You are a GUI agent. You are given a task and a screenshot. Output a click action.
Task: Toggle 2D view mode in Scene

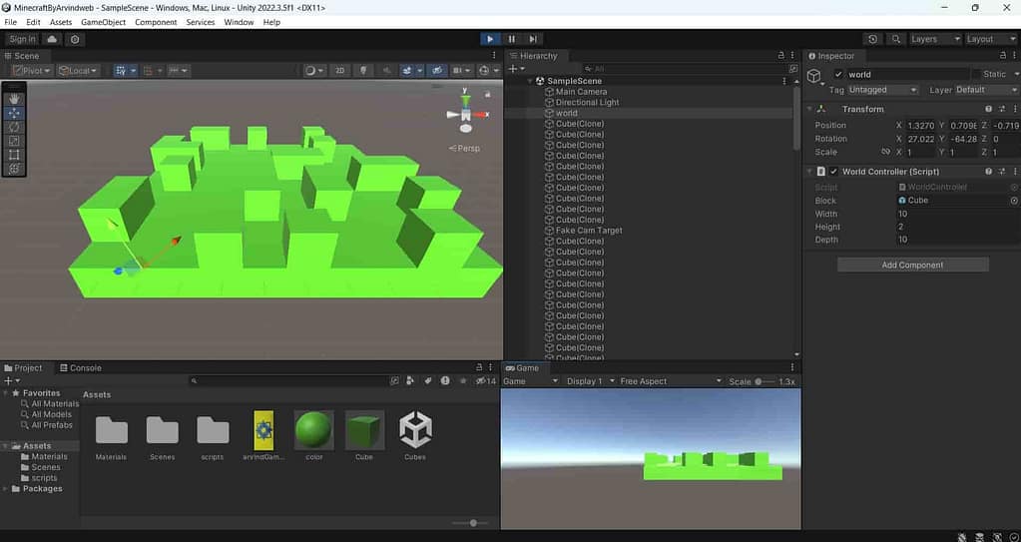click(x=339, y=71)
